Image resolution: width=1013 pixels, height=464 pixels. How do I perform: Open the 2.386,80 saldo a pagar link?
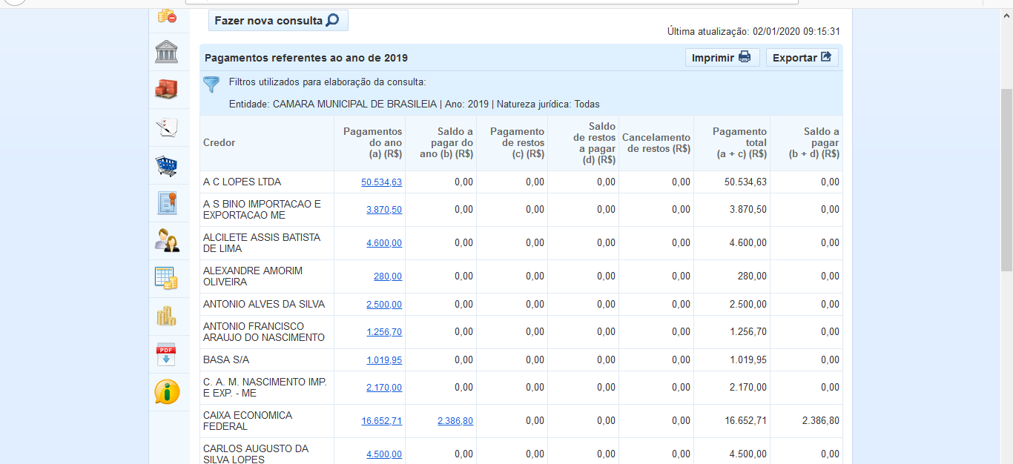click(x=455, y=421)
